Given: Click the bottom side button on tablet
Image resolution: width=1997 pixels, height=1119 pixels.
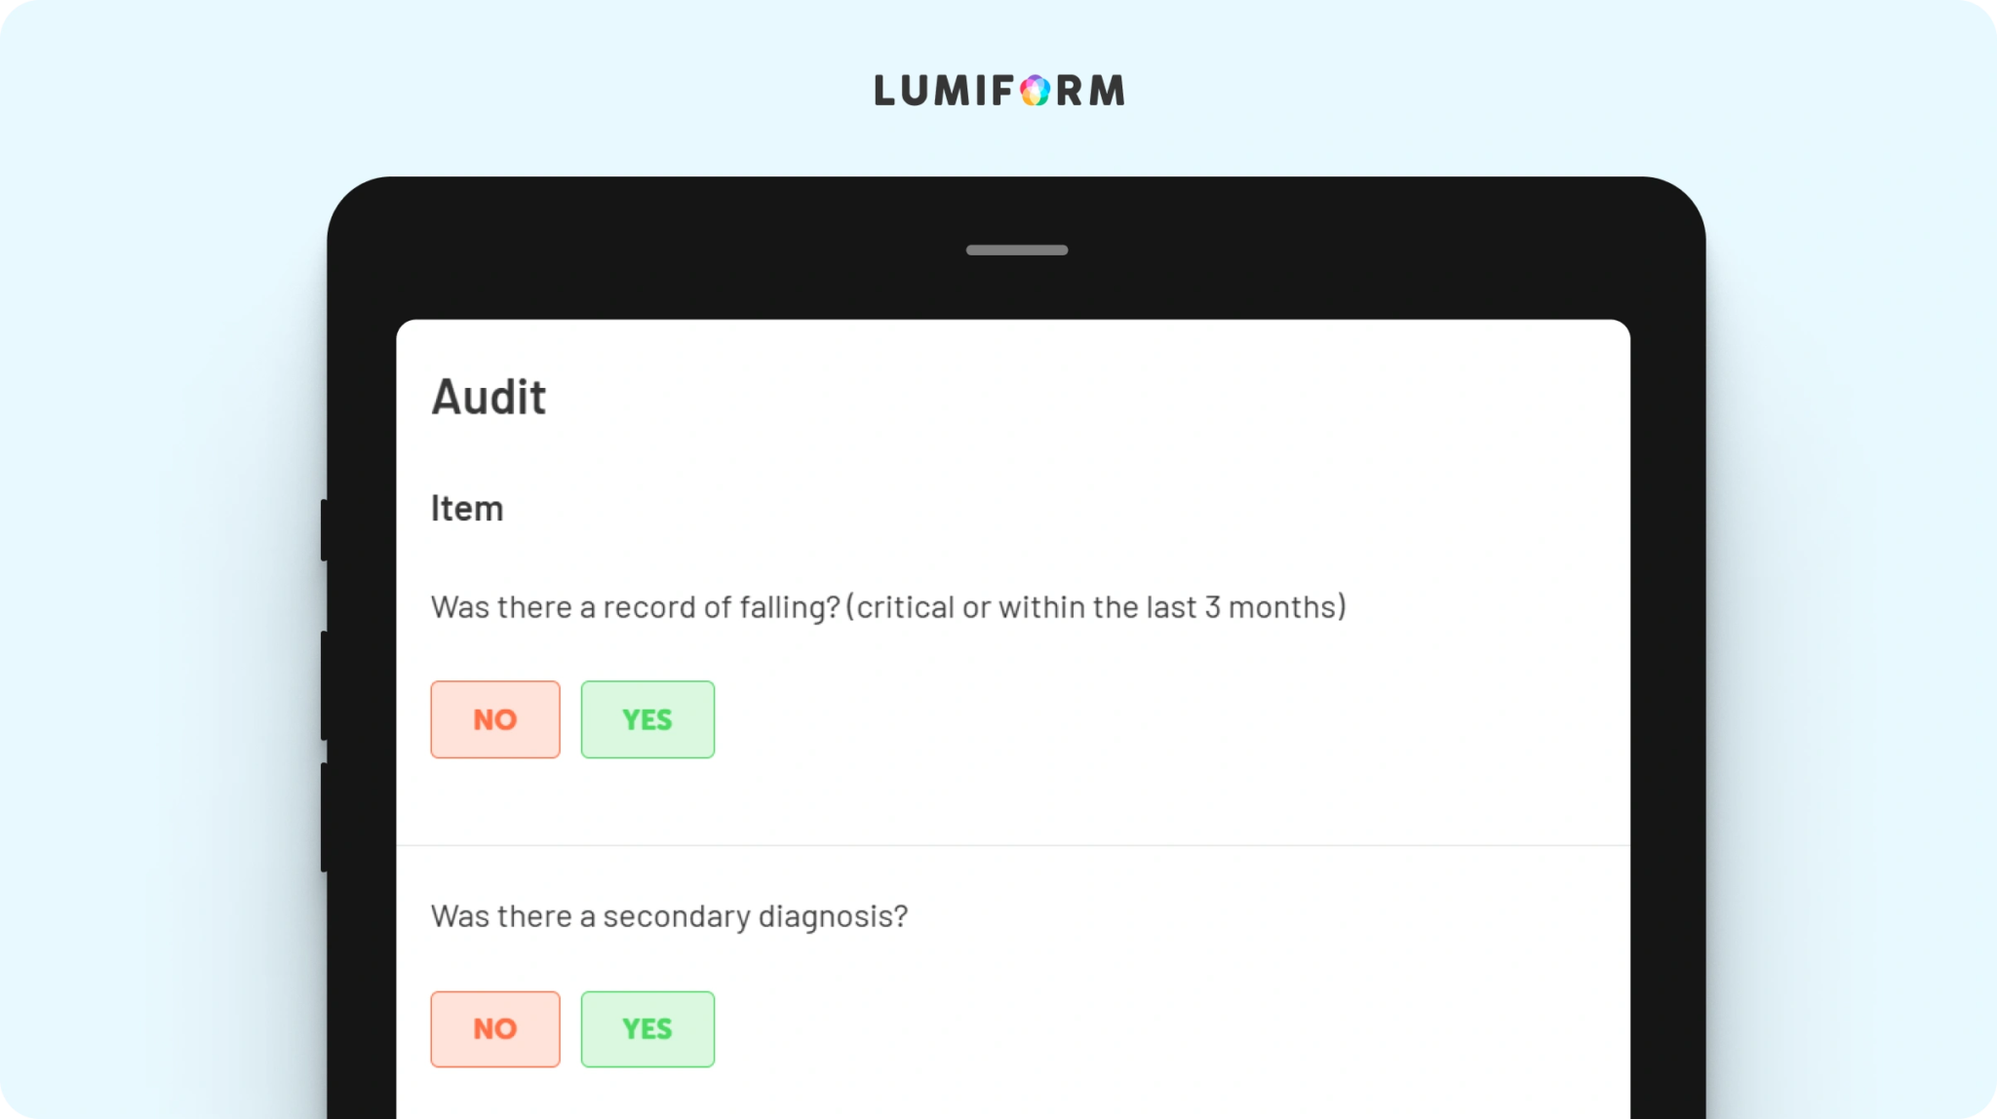Looking at the screenshot, I should [x=324, y=817].
